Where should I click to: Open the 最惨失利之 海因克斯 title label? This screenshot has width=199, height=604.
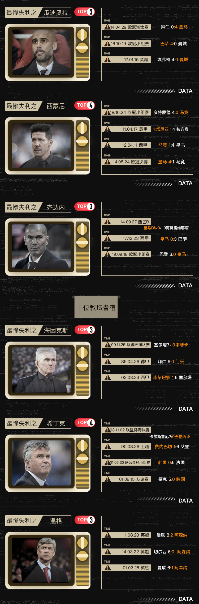[38, 330]
